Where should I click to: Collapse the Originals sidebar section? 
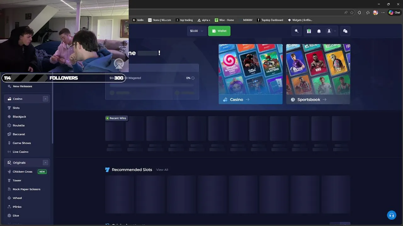pyautogui.click(x=45, y=163)
